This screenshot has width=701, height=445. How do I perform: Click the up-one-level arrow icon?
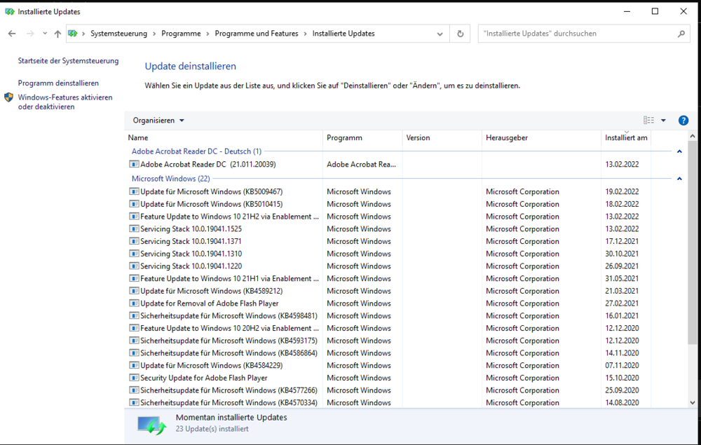tap(57, 34)
